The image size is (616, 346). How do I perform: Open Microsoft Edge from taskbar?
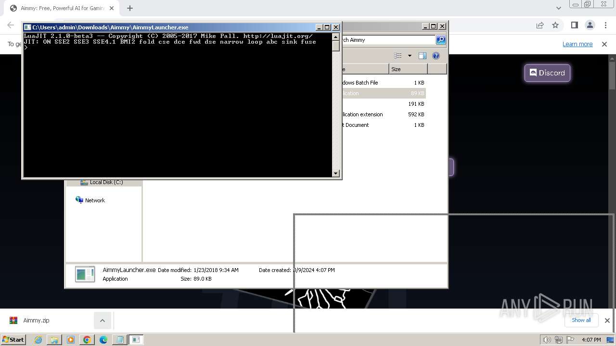point(103,340)
